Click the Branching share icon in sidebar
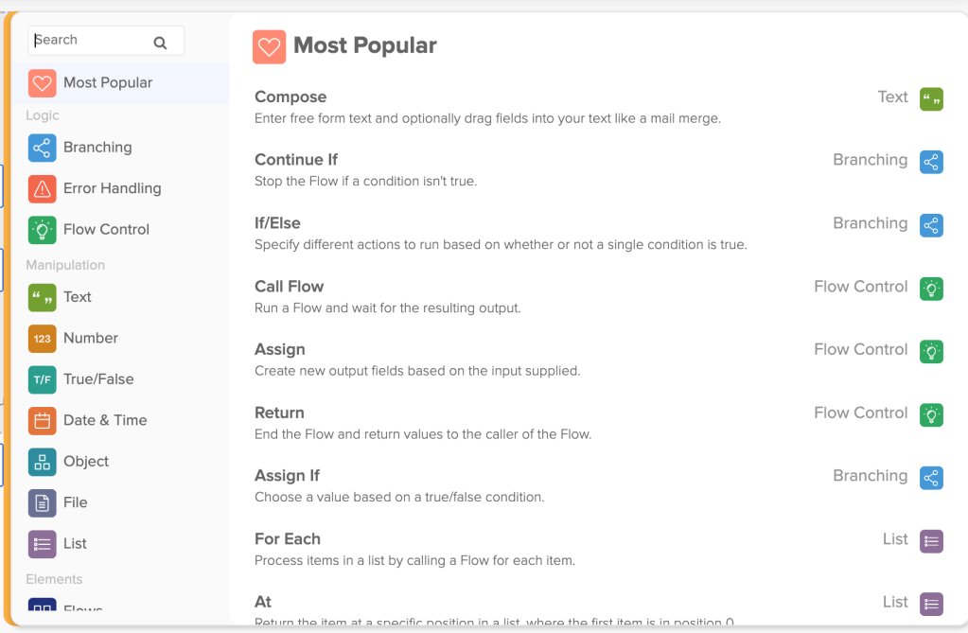 [42, 148]
